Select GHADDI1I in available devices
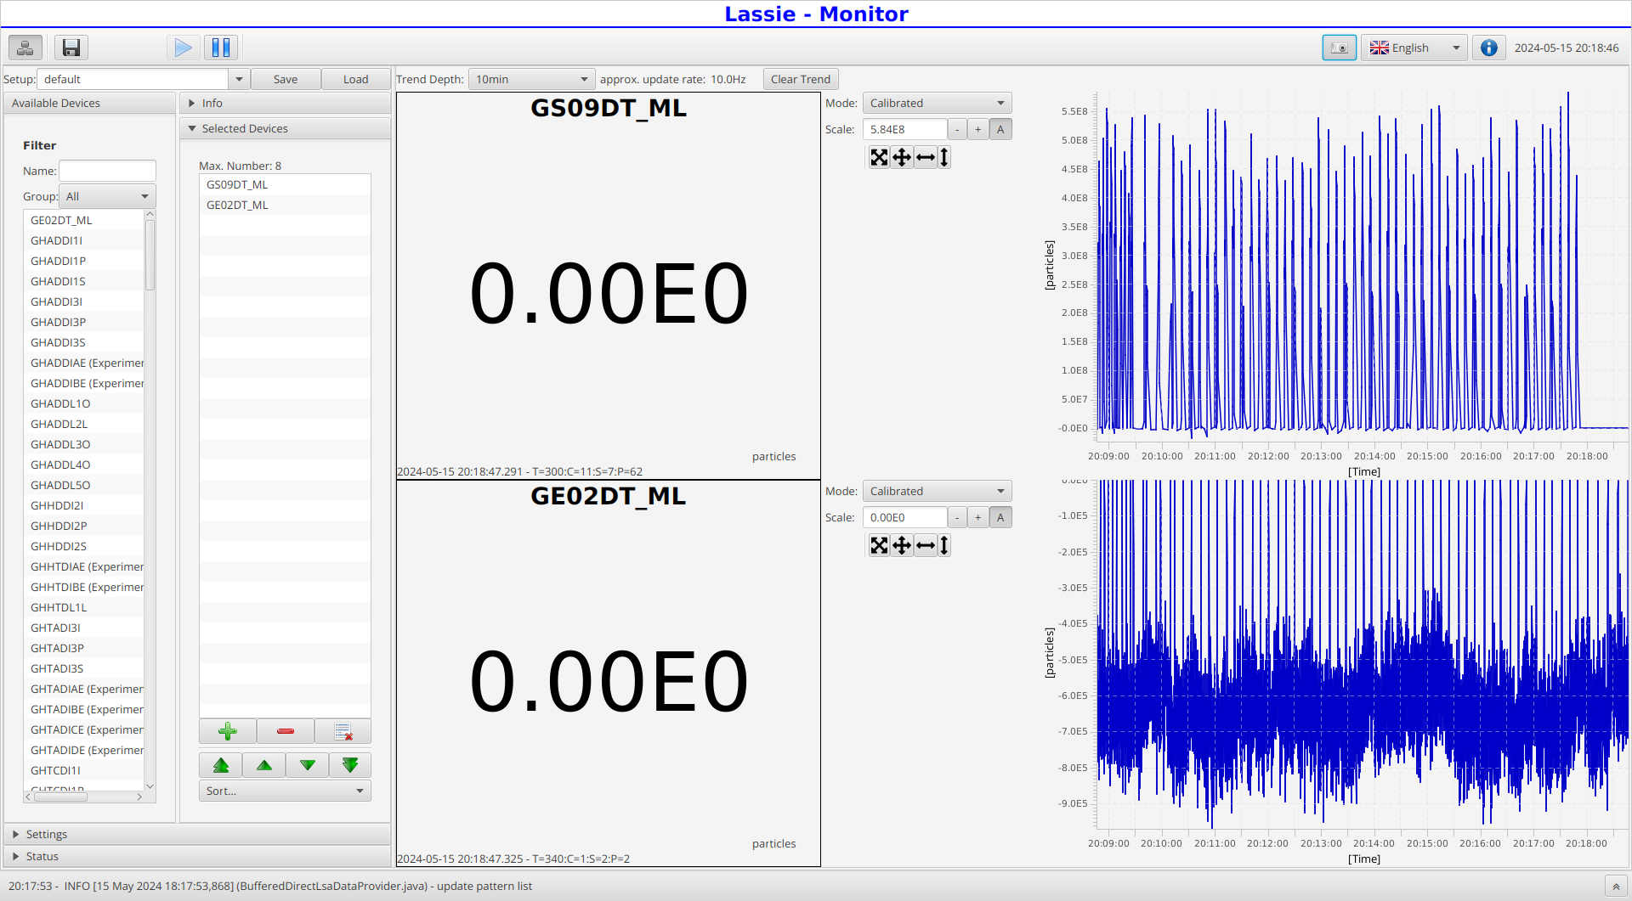The image size is (1632, 901). pos(84,240)
